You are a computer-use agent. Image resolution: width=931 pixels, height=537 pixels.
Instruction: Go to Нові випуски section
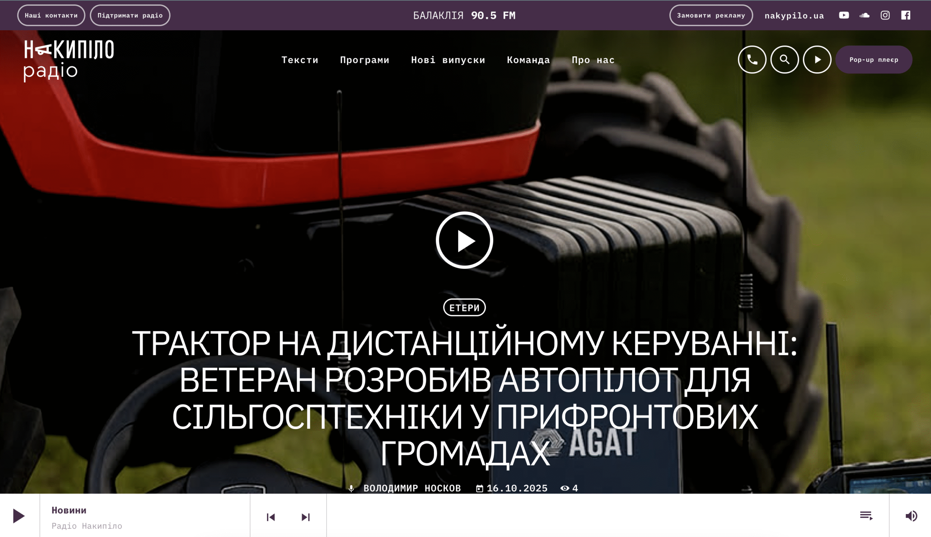point(448,60)
